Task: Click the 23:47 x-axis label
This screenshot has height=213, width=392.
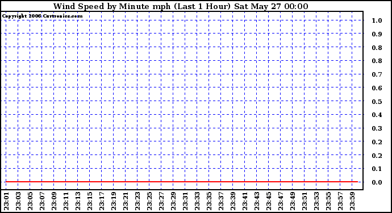Action: (x=281, y=201)
